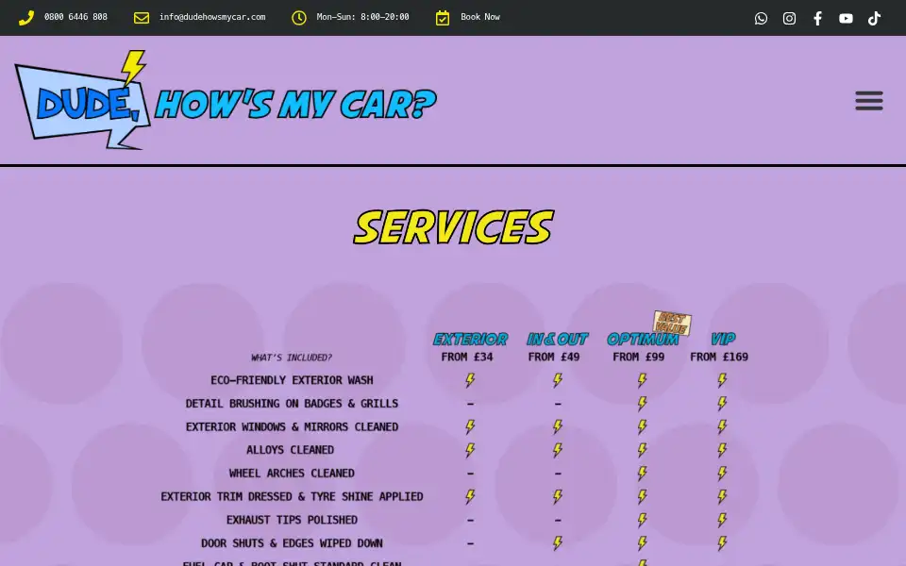Click Optimum bolt for Wheel Arches Cleaned
The image size is (906, 566).
coord(642,473)
